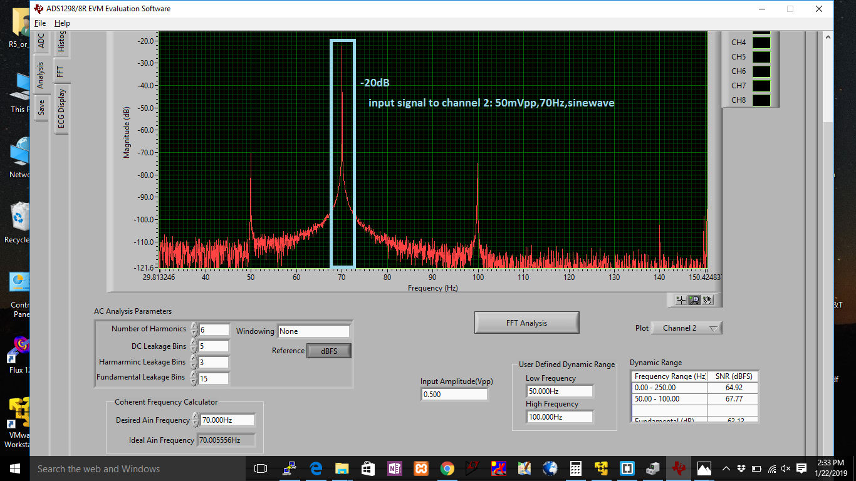Select the zoom magnifier tool in graph palette
The width and height of the screenshot is (856, 481).
694,300
